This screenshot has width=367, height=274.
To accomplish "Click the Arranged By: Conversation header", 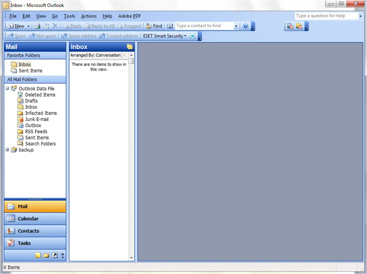I will [x=95, y=55].
